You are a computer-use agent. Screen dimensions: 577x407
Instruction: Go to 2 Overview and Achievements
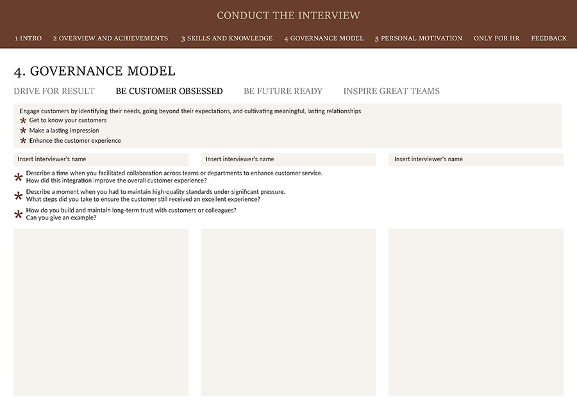(x=110, y=38)
